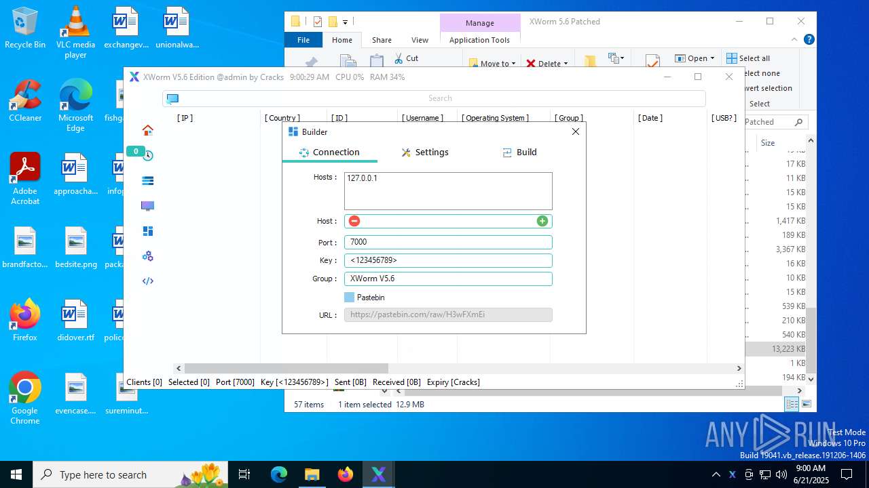Open Task View on taskbar
This screenshot has width=869, height=488.
click(244, 474)
